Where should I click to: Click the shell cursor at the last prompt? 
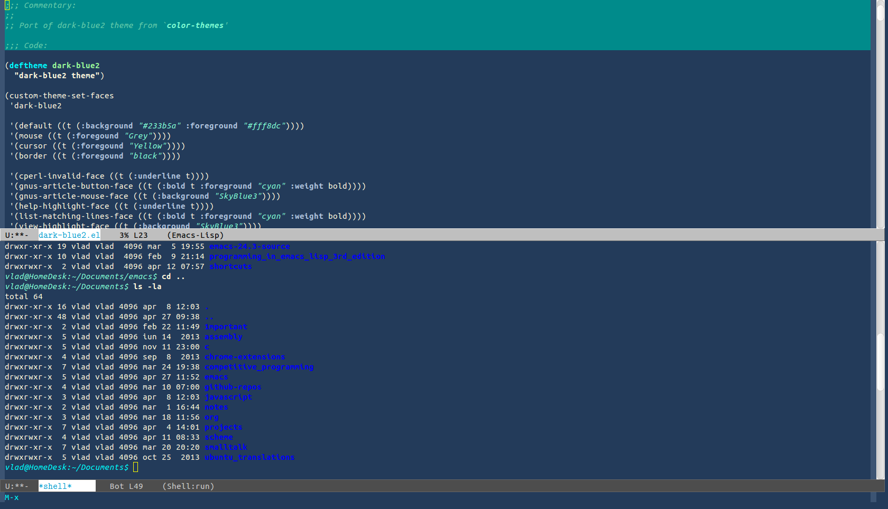pyautogui.click(x=136, y=467)
